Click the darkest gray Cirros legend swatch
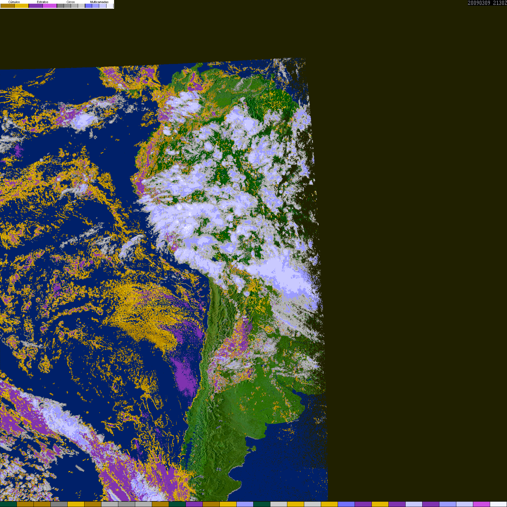The height and width of the screenshot is (507, 507). (x=61, y=6)
